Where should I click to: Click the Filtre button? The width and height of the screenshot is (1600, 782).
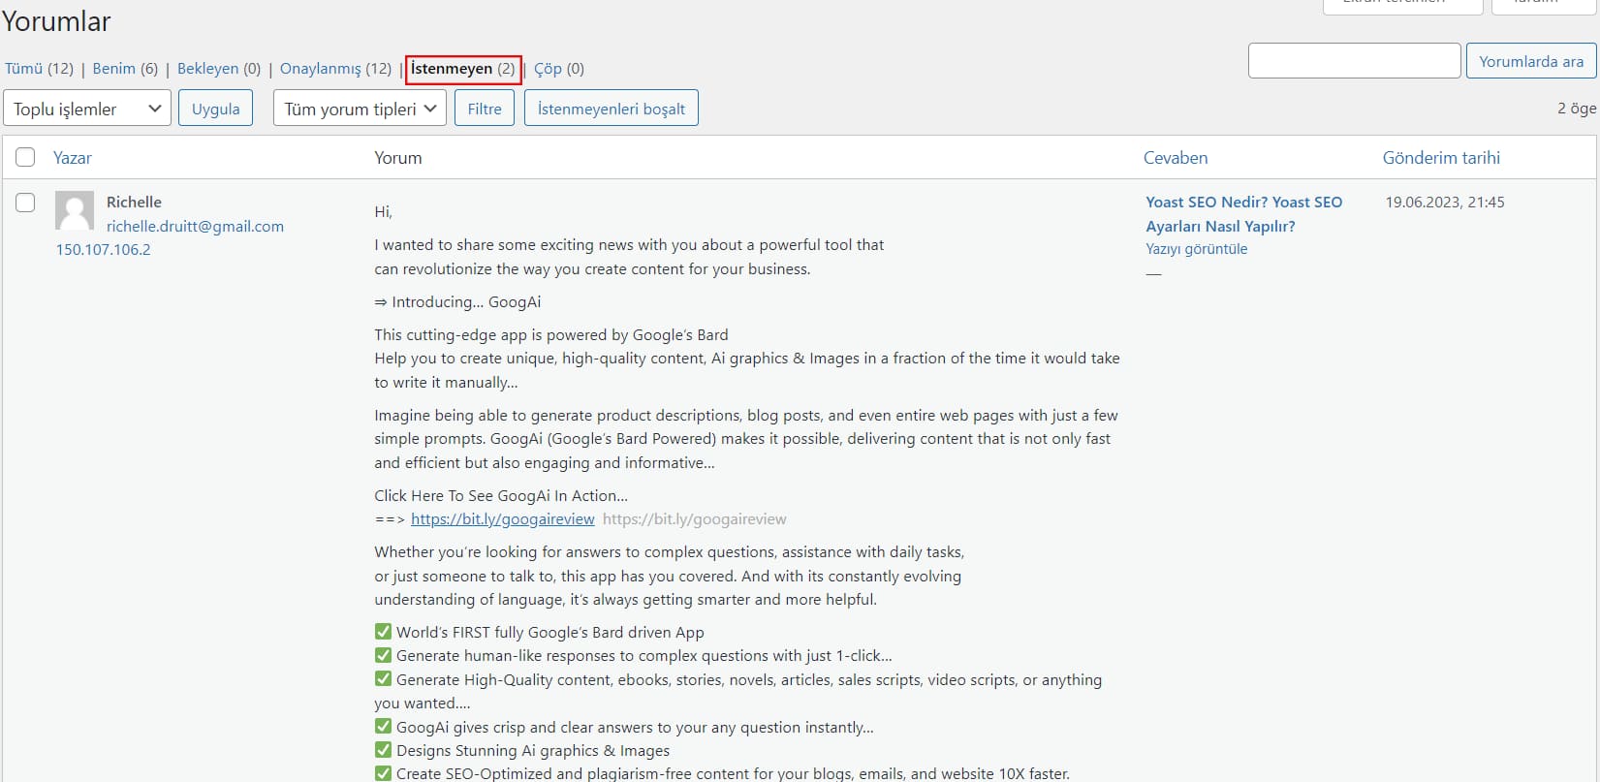click(x=485, y=108)
